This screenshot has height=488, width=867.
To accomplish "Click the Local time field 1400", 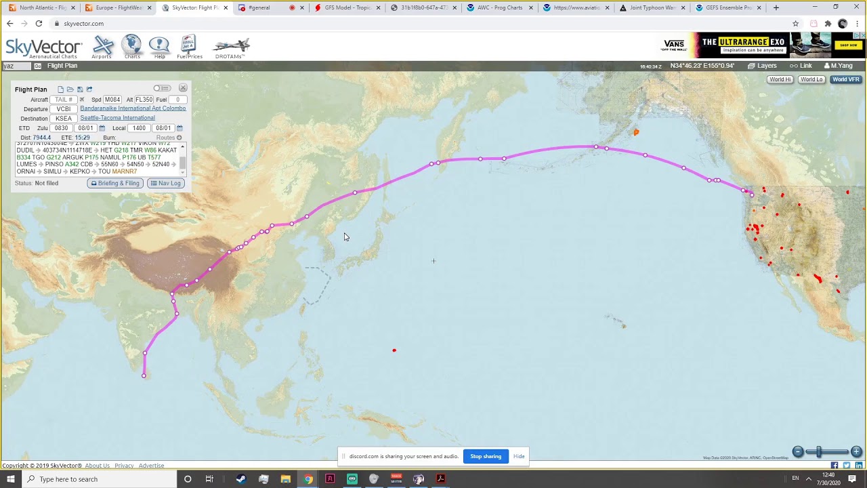I will (139, 128).
